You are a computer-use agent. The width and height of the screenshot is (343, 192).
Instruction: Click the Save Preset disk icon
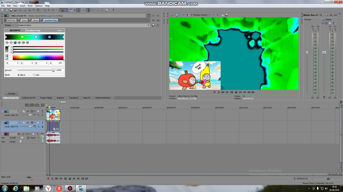coord(153,25)
